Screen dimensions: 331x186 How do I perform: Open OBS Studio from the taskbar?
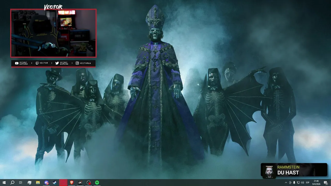(89, 183)
